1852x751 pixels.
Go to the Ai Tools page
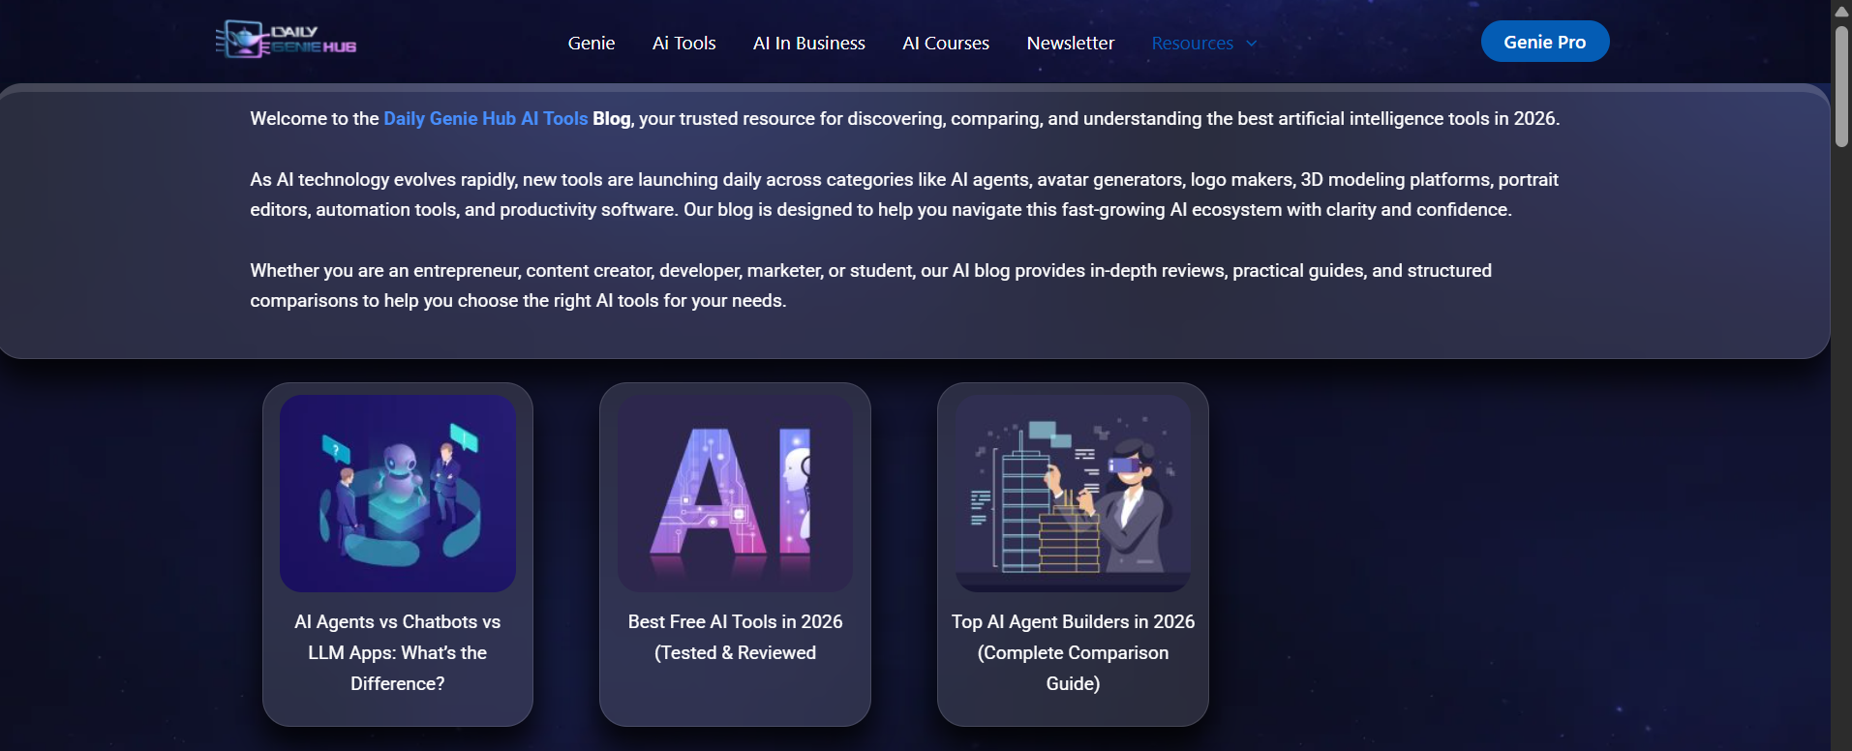click(x=683, y=43)
